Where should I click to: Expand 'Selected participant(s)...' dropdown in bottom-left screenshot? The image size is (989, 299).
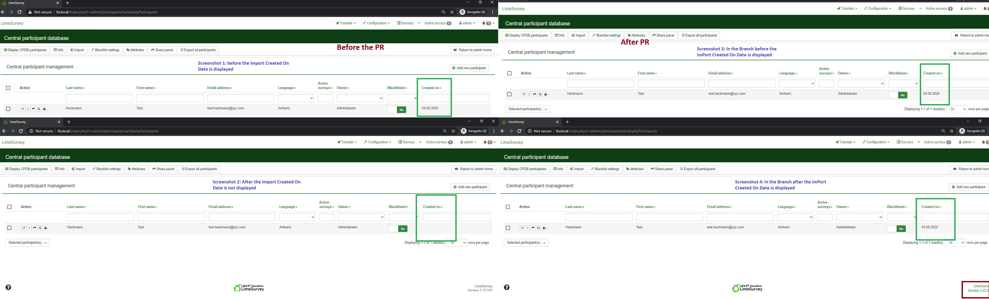[28, 243]
